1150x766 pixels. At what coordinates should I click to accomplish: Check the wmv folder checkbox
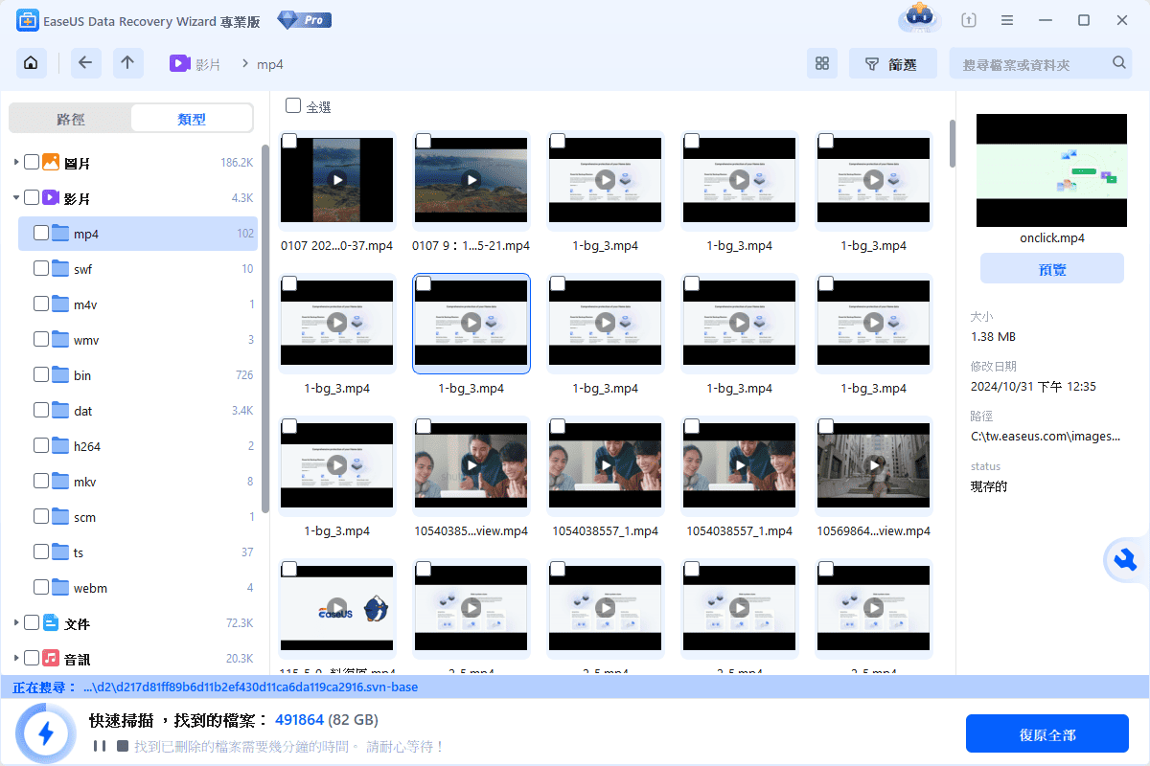(x=41, y=339)
